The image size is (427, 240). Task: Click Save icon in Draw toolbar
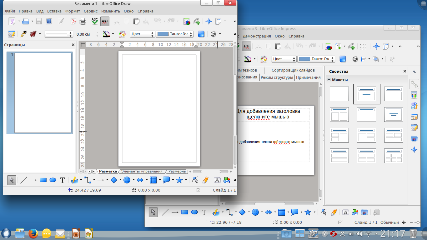39,21
